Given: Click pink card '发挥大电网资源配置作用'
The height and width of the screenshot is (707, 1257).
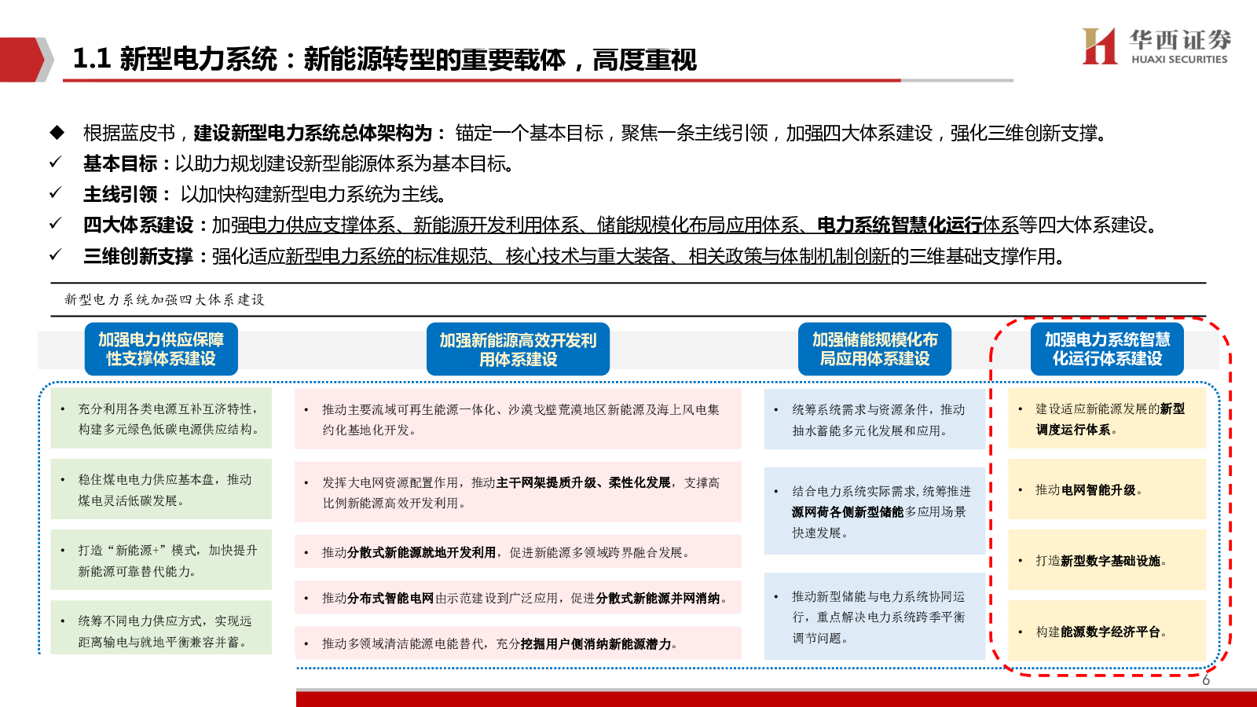Looking at the screenshot, I should pyautogui.click(x=518, y=493).
